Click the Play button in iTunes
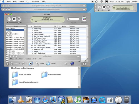 [14, 19]
